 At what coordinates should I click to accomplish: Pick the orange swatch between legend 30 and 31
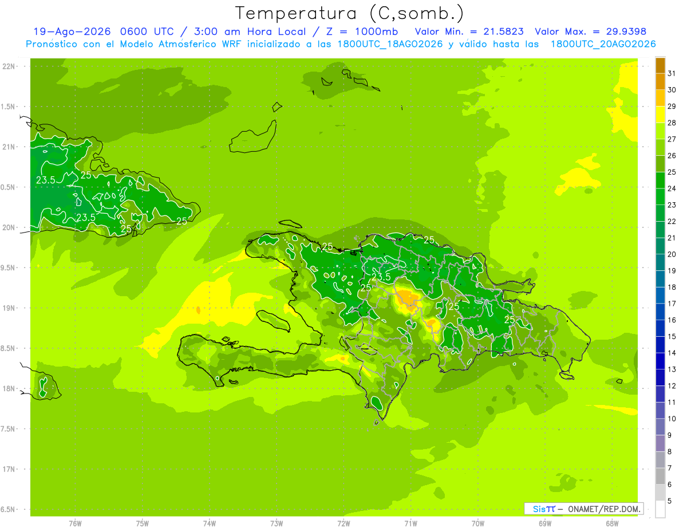tap(660, 82)
